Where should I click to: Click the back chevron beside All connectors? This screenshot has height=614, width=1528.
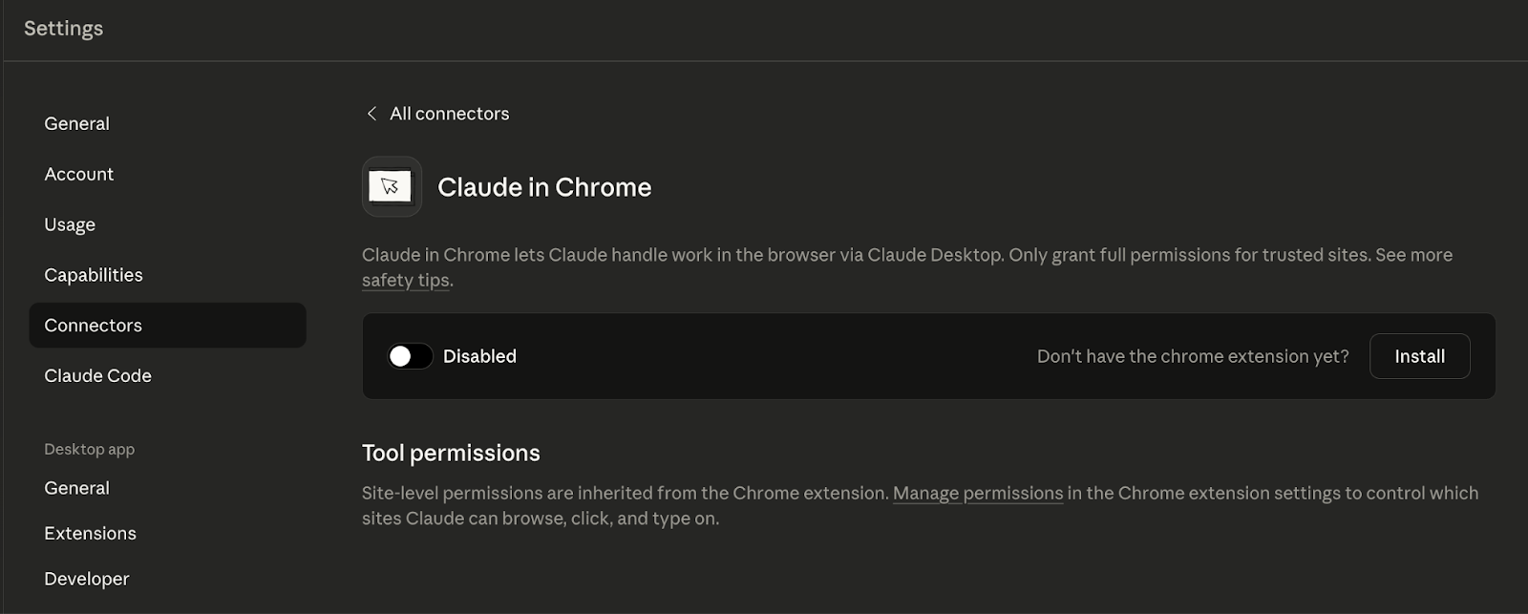click(x=371, y=114)
